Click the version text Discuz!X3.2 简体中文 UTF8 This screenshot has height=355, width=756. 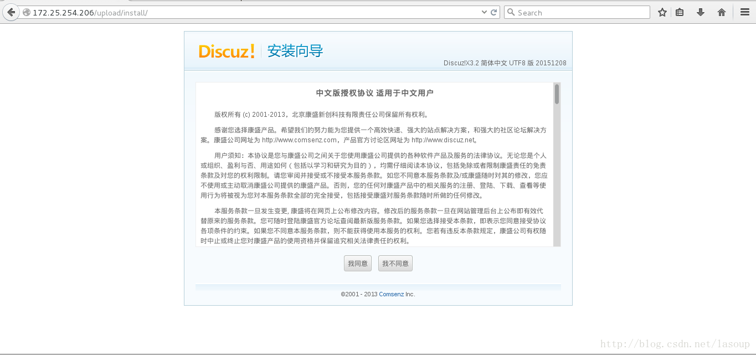(505, 63)
